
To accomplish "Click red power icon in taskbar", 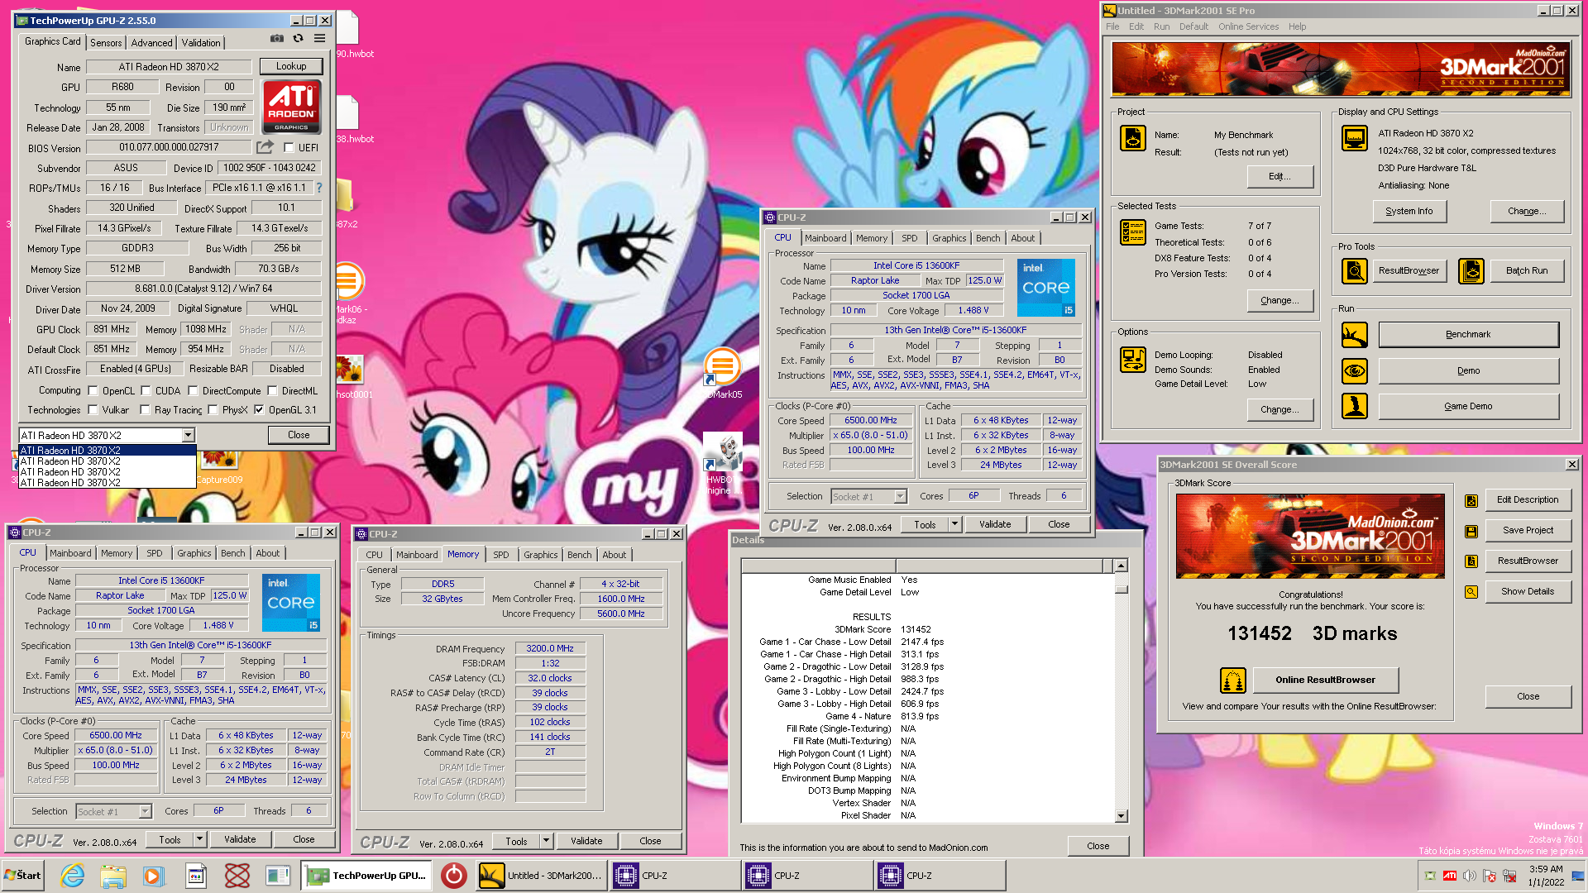I will [x=453, y=876].
